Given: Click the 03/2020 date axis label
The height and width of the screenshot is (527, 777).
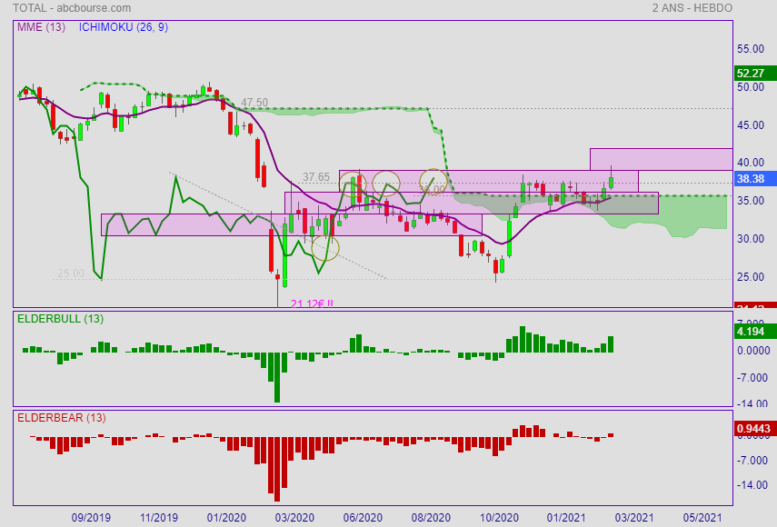Looking at the screenshot, I should point(294,518).
